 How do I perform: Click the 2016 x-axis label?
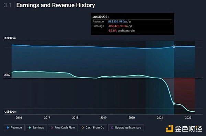(x=19, y=117)
